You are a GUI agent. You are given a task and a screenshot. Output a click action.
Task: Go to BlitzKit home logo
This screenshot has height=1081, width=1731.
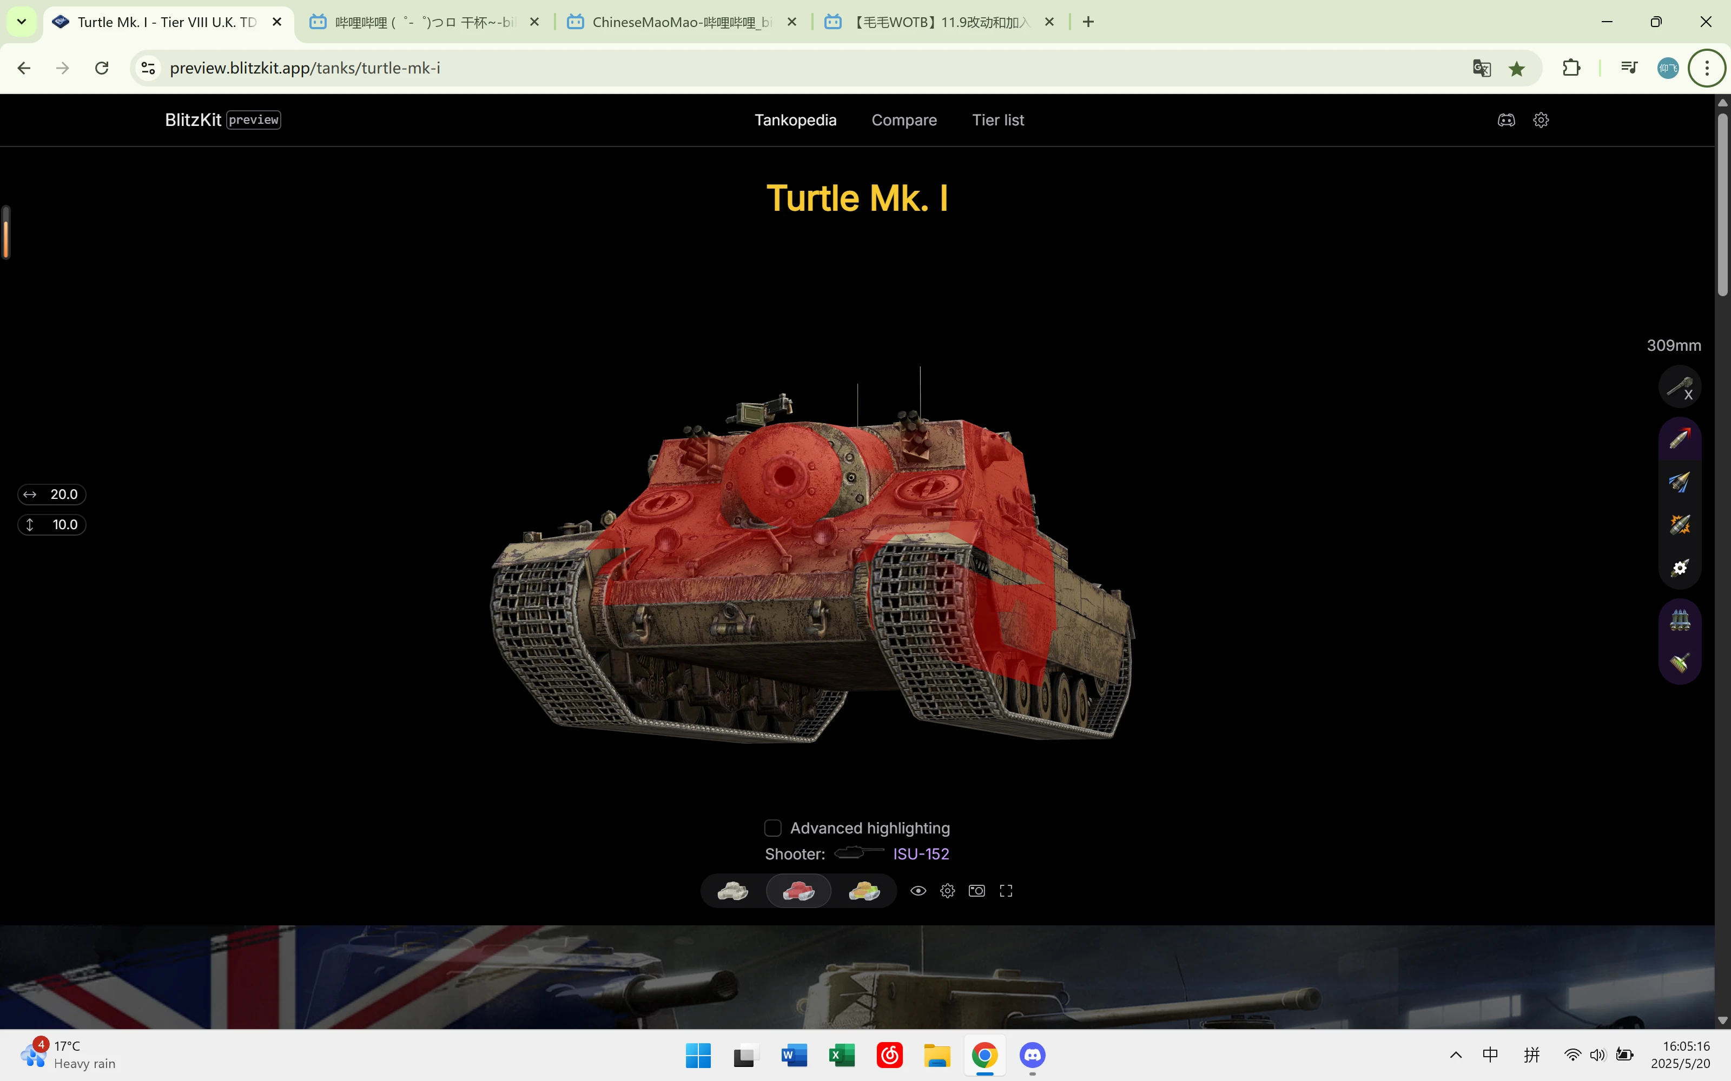[222, 119]
